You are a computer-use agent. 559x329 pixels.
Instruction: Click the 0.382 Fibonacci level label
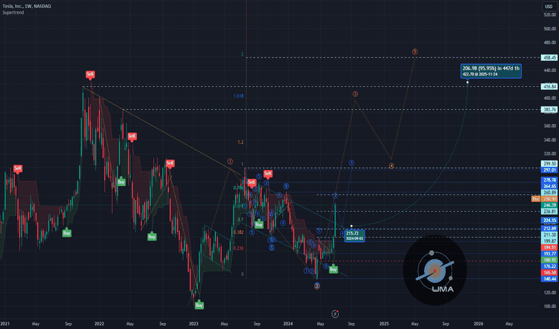pos(239,232)
